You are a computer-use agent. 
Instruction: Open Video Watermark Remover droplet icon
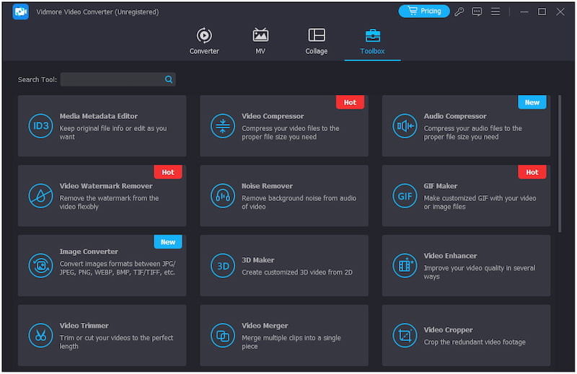[x=40, y=196]
